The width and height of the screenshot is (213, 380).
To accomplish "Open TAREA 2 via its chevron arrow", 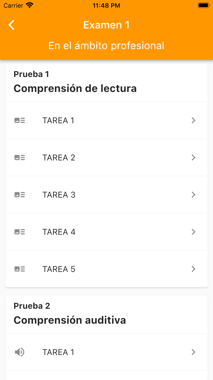I will coord(194,158).
